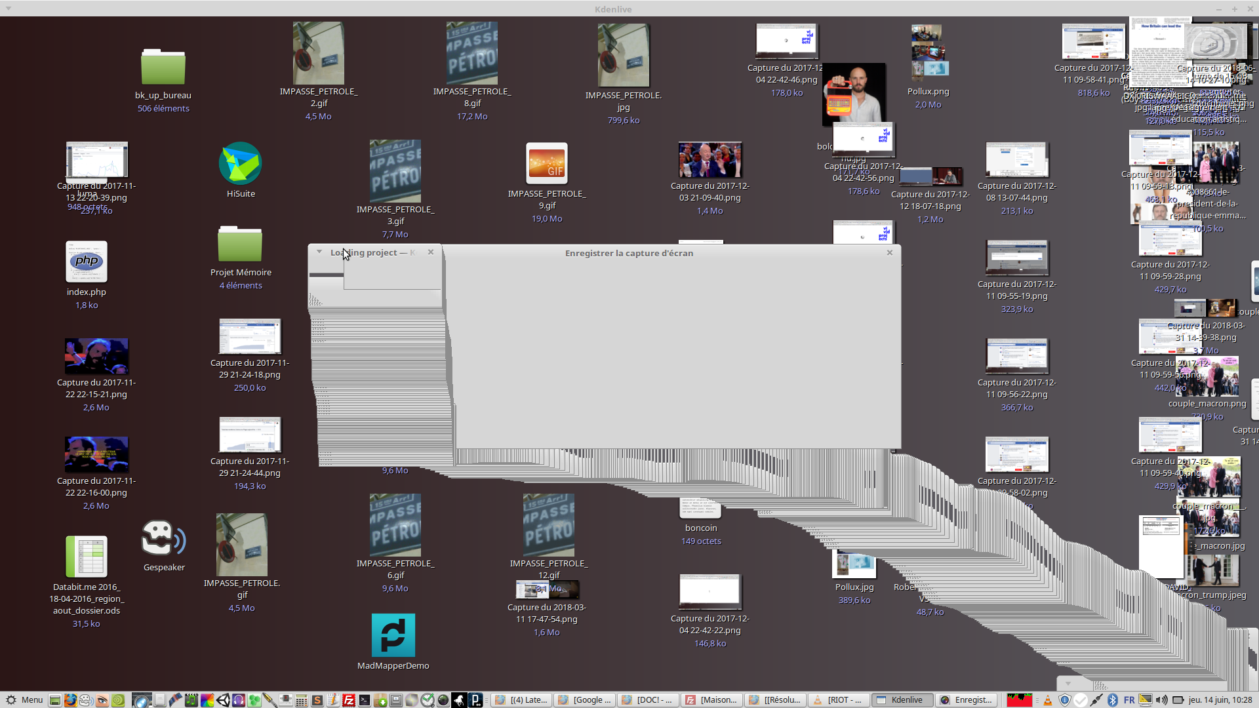Click the FileZilla launcher in the panel

coord(349,700)
